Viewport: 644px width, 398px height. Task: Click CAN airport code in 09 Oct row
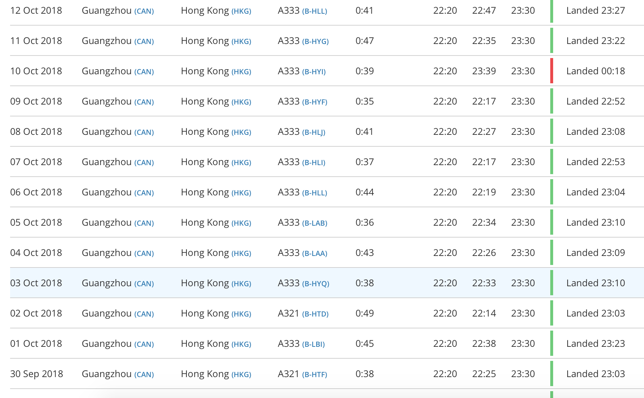(144, 102)
